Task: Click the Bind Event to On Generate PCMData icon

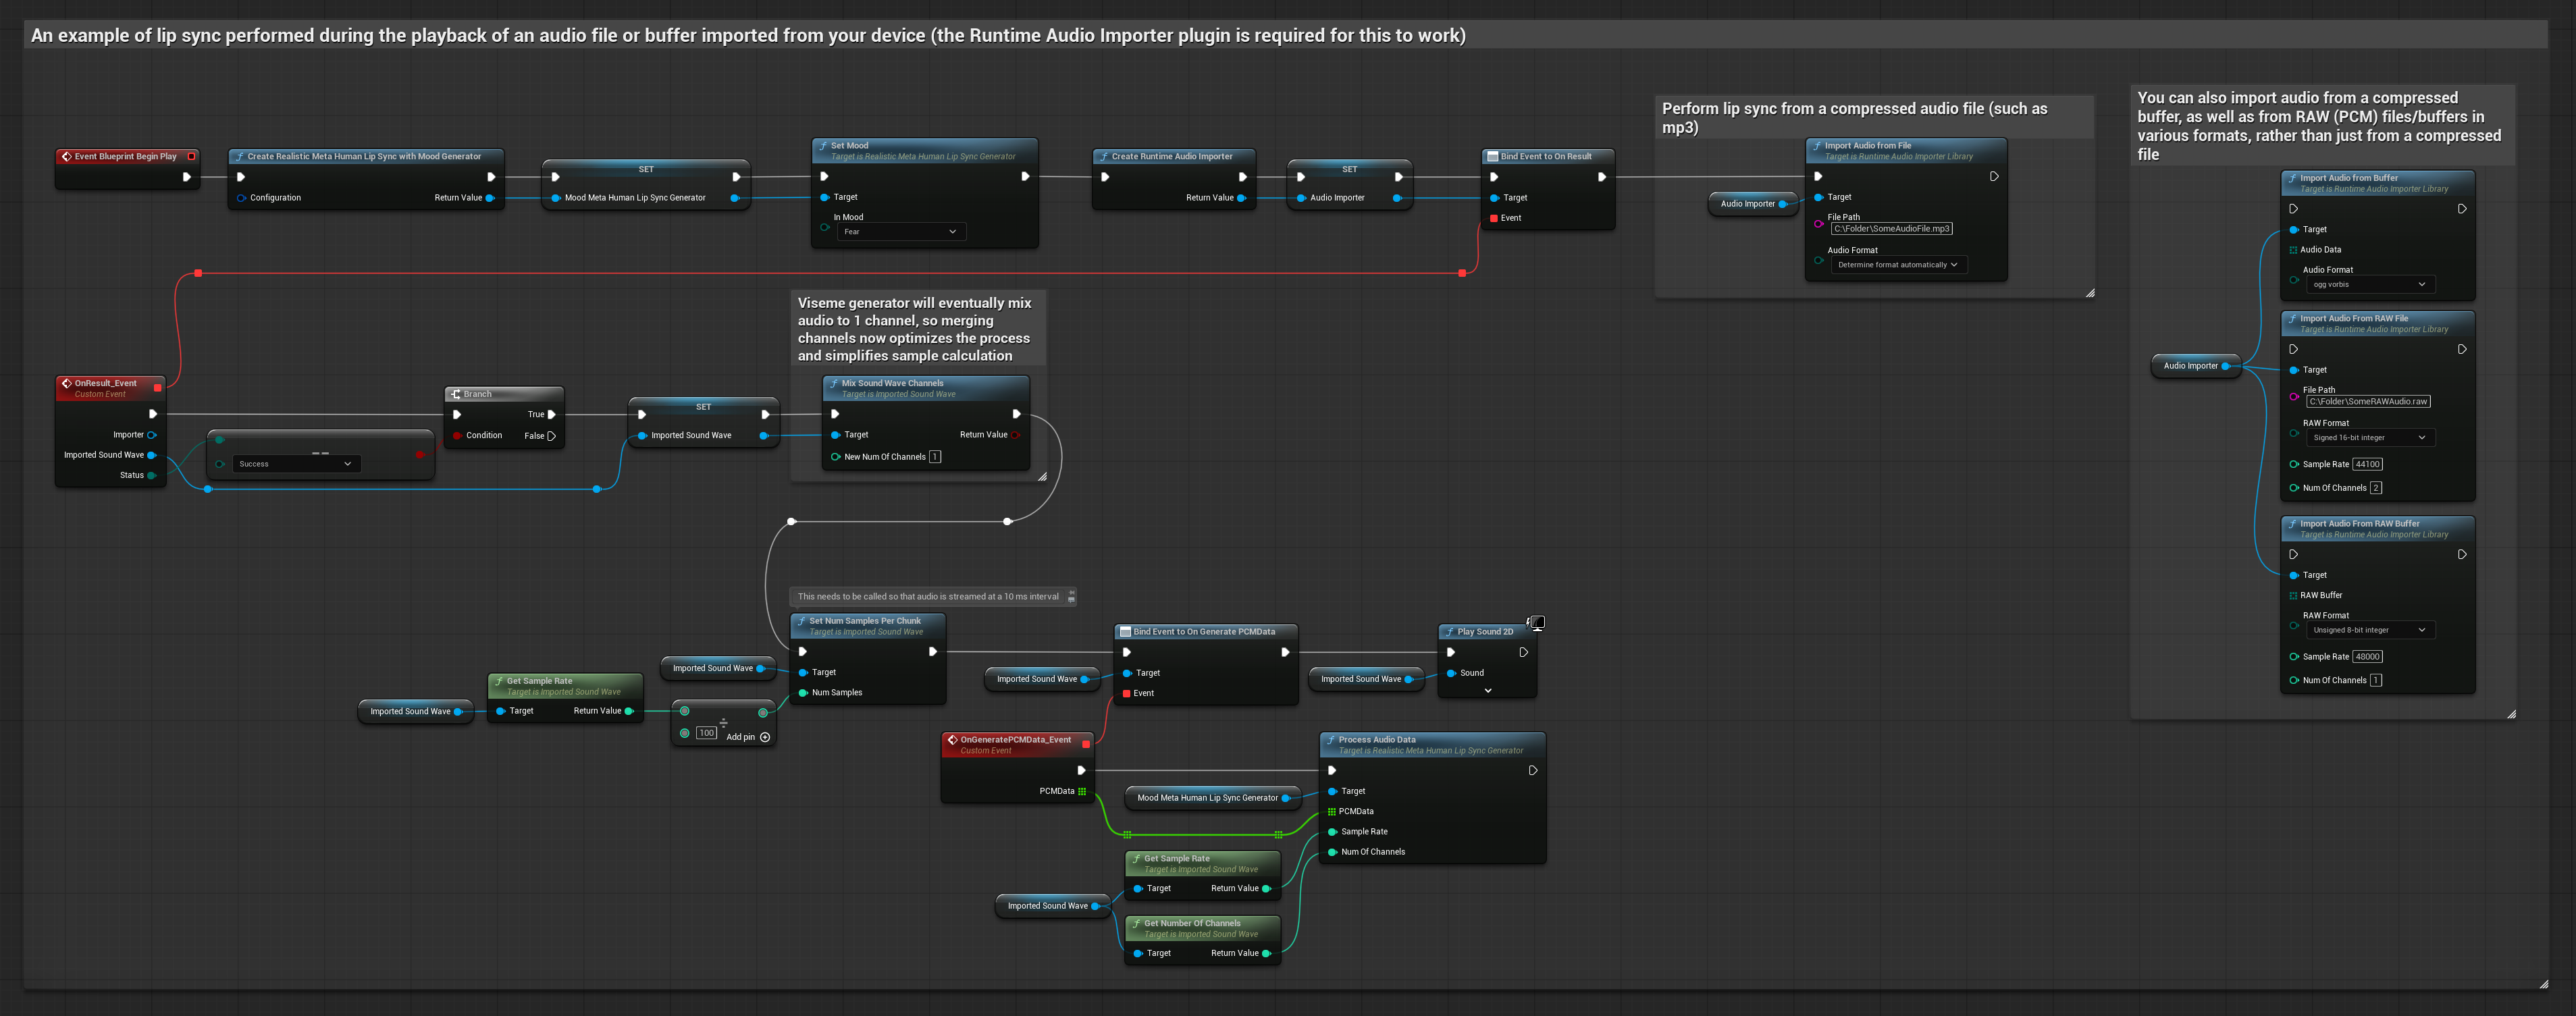Action: pyautogui.click(x=1125, y=632)
